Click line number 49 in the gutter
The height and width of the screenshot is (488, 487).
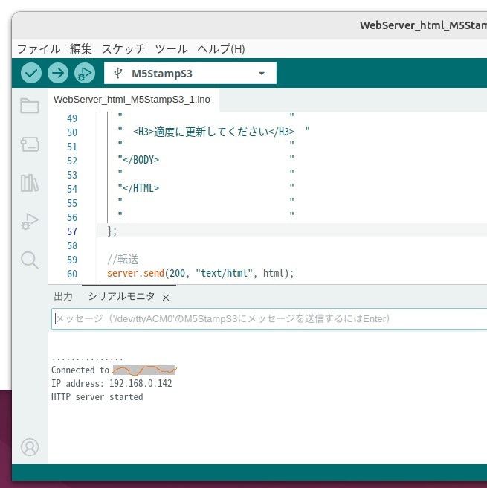[72, 118]
